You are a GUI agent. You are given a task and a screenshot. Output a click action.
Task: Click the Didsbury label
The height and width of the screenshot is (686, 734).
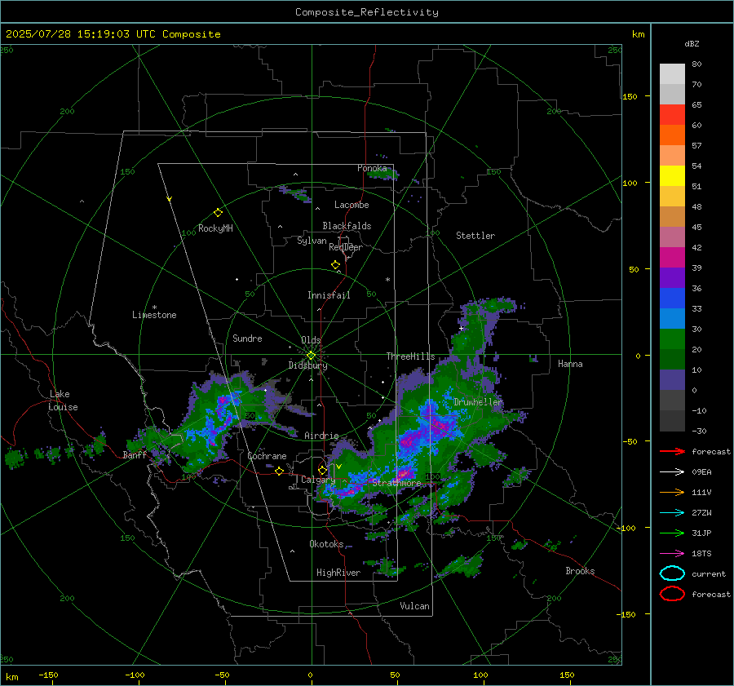pyautogui.click(x=307, y=365)
